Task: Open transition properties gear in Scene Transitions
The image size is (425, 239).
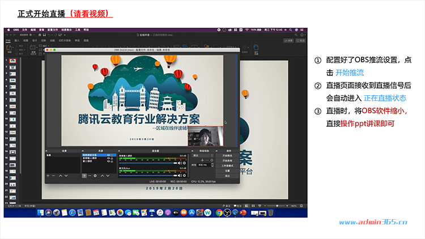Action: point(212,160)
